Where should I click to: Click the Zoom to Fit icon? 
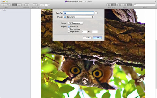pyautogui.click(x=27, y=5)
